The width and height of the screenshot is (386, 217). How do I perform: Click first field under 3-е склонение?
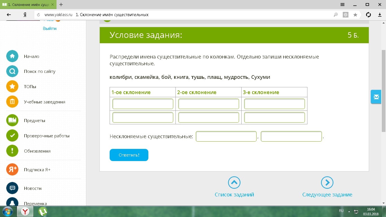pos(274,104)
